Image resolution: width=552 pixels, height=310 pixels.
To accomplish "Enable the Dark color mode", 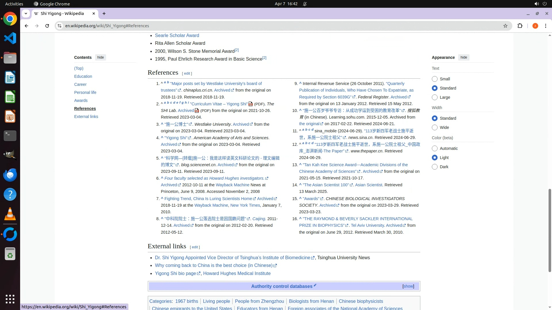I will 435,167.
